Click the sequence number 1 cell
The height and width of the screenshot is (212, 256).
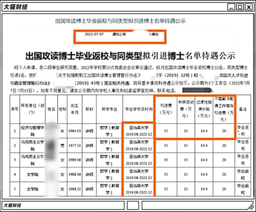click(x=15, y=131)
